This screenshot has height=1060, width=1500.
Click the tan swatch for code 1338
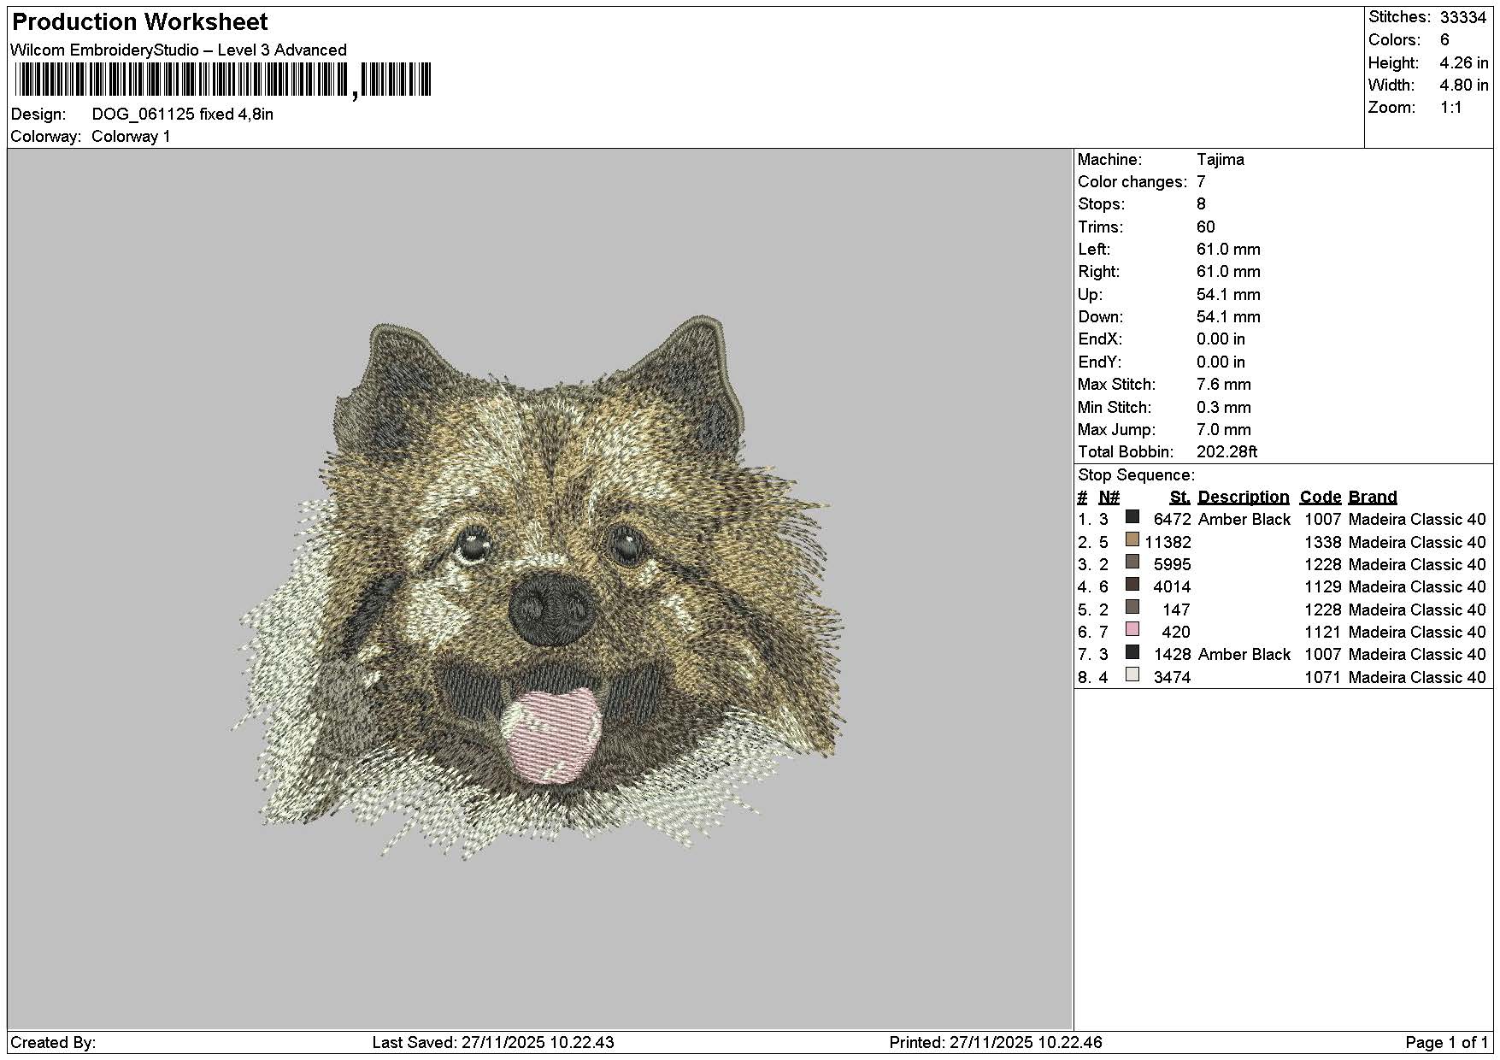click(1132, 539)
